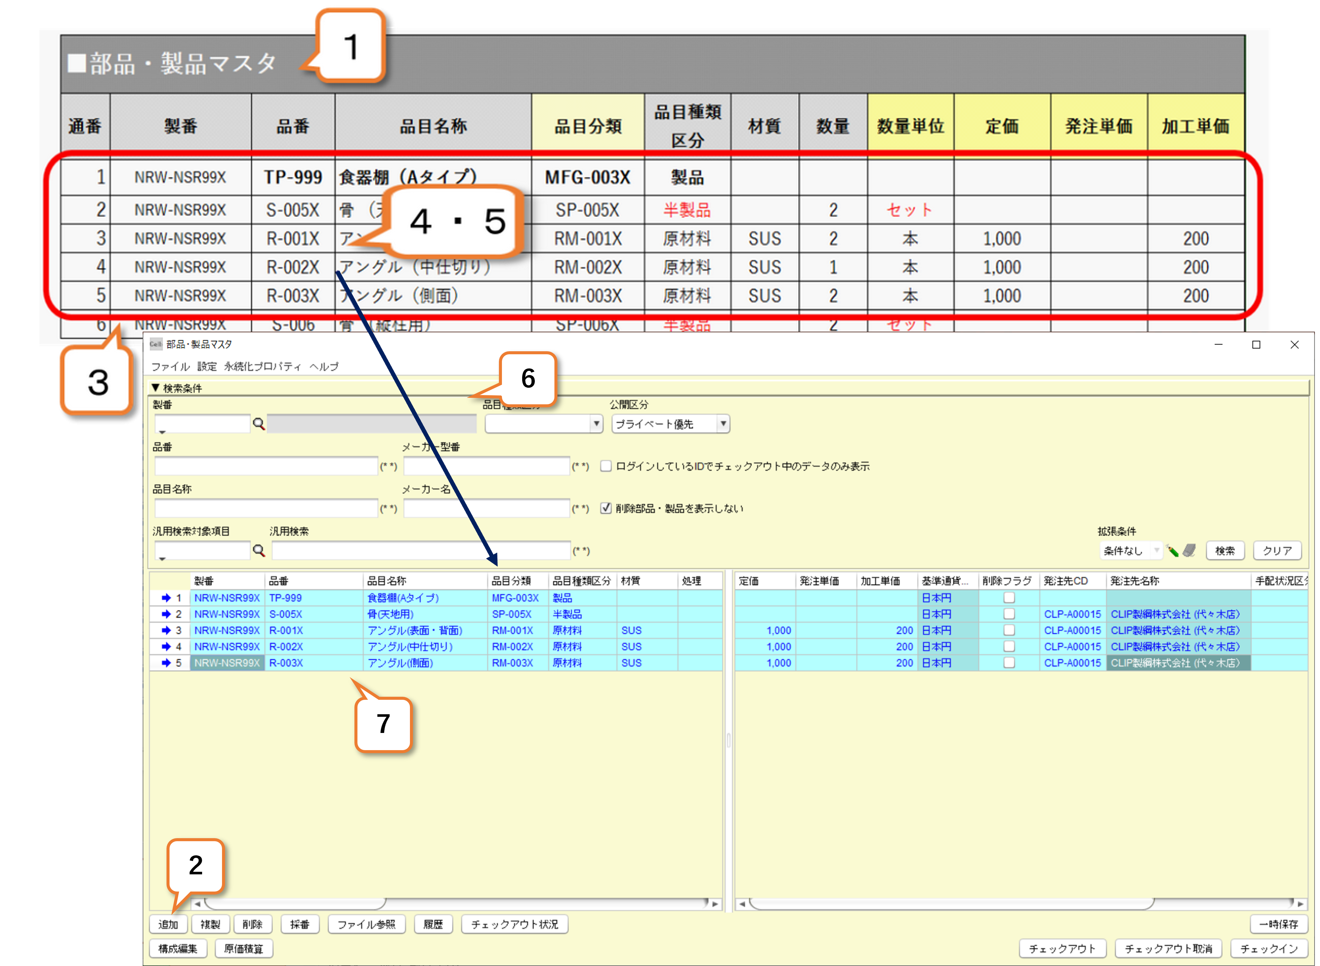Toggle 削除フラグ checkbox for R-001X row
This screenshot has height=966, width=1320.
click(1009, 630)
